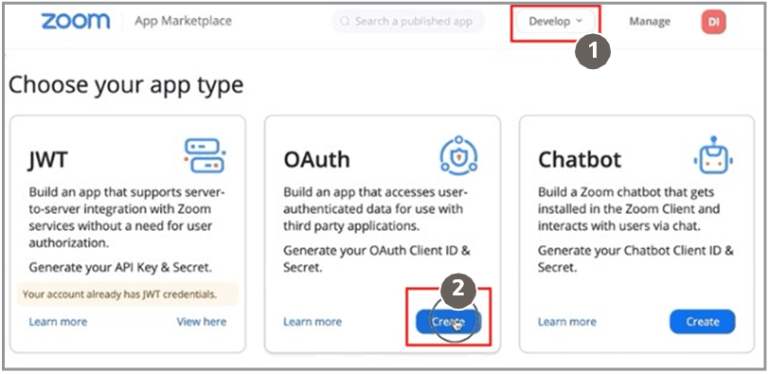Click 'Generate your OAuth Client ID & Secret.' text

click(377, 258)
